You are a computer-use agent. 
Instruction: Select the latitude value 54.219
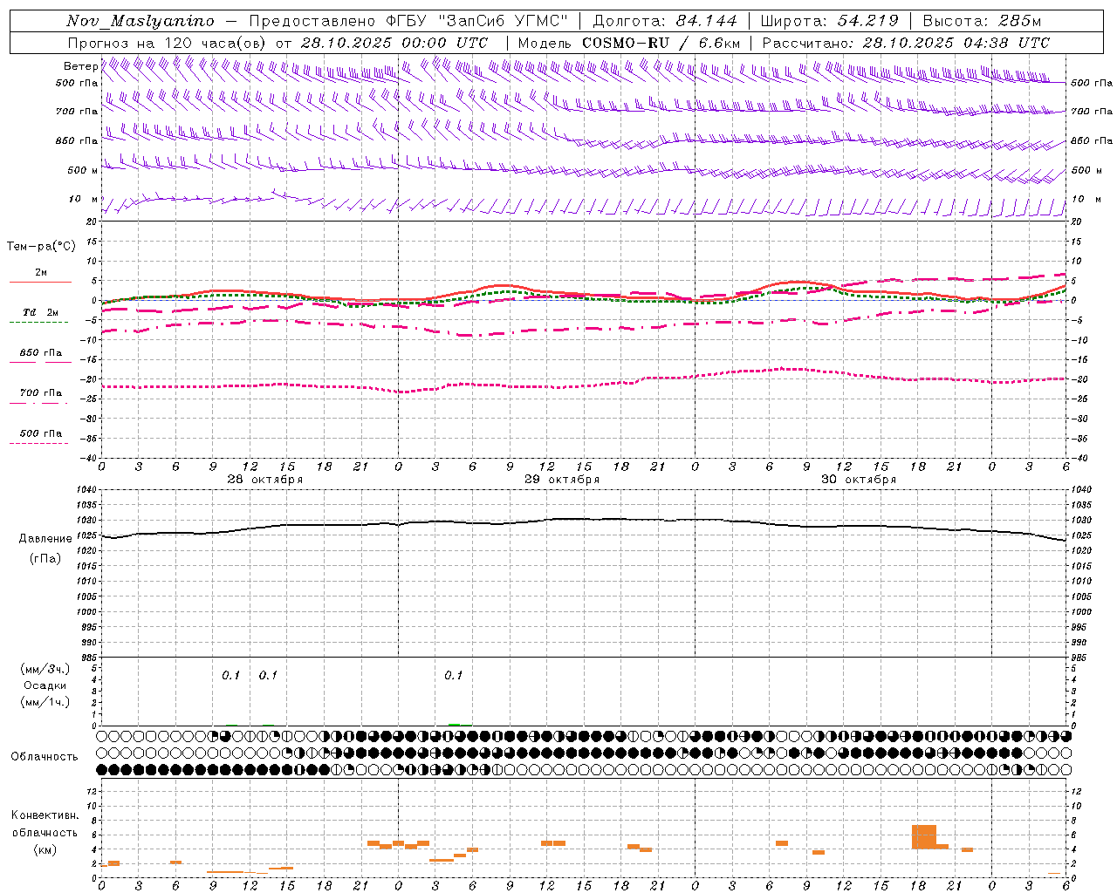pyautogui.click(x=867, y=21)
